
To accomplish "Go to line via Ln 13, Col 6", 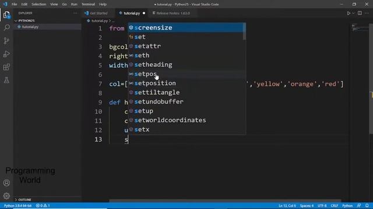I will 287,206.
